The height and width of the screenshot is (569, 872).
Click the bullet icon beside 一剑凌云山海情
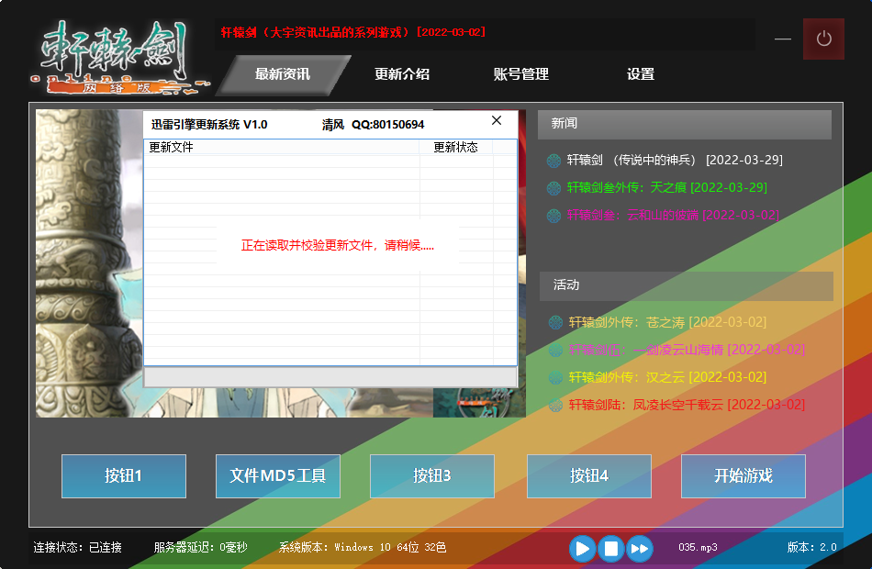(555, 350)
